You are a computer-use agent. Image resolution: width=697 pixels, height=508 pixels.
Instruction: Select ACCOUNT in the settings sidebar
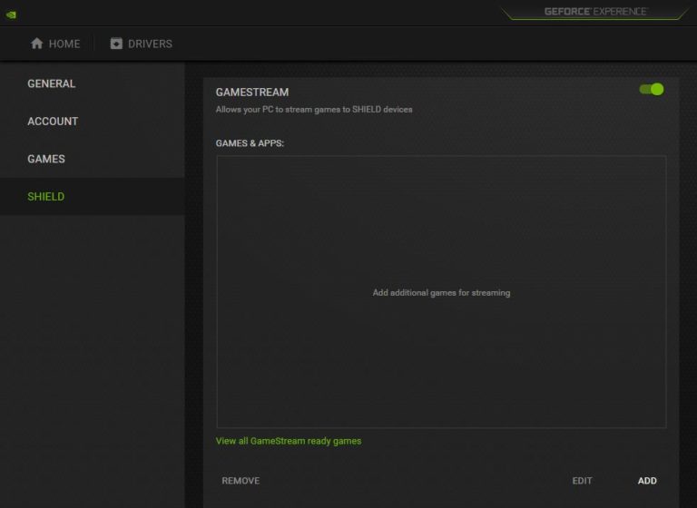pos(92,122)
